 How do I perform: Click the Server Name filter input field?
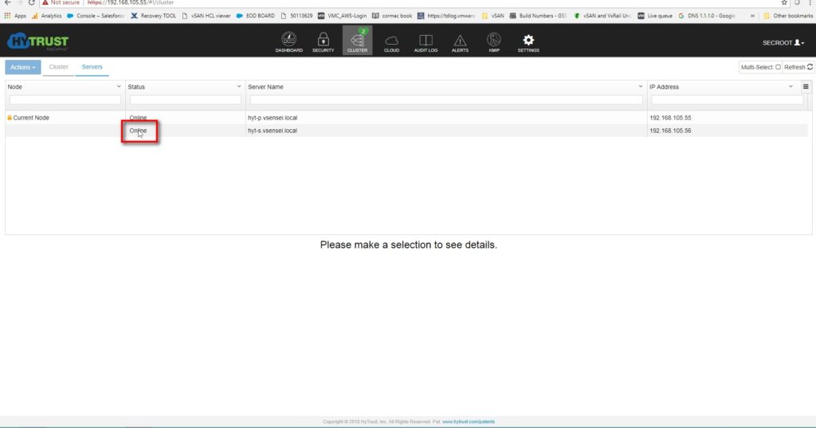click(x=445, y=100)
